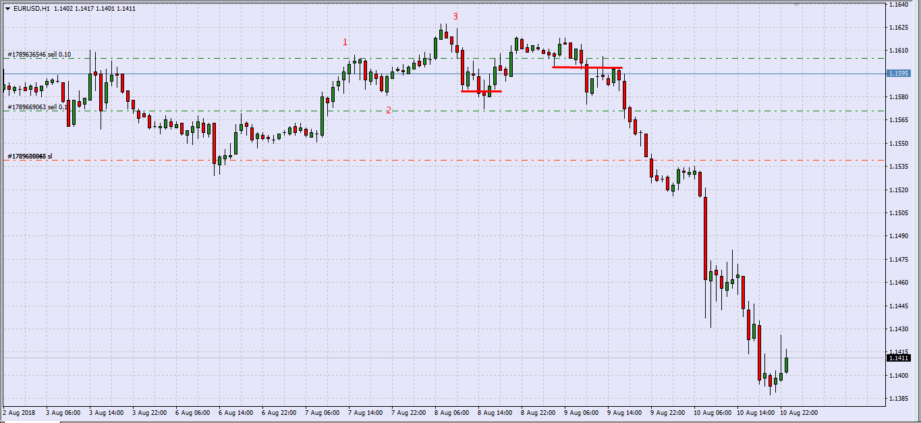Click the 8 Aug 14:00 time label

tap(495, 412)
